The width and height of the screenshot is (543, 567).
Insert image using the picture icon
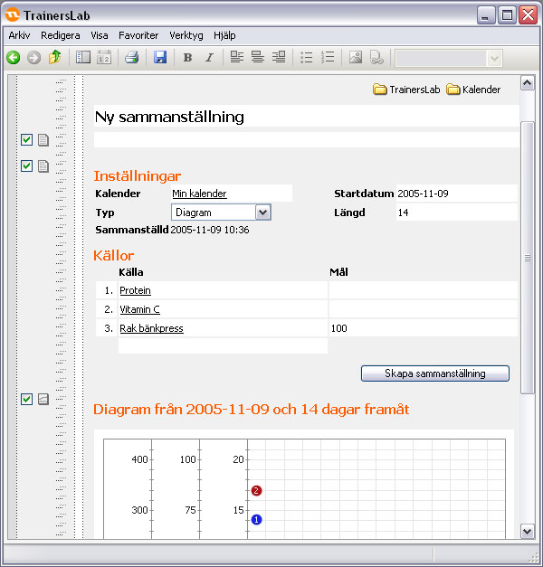tap(355, 58)
